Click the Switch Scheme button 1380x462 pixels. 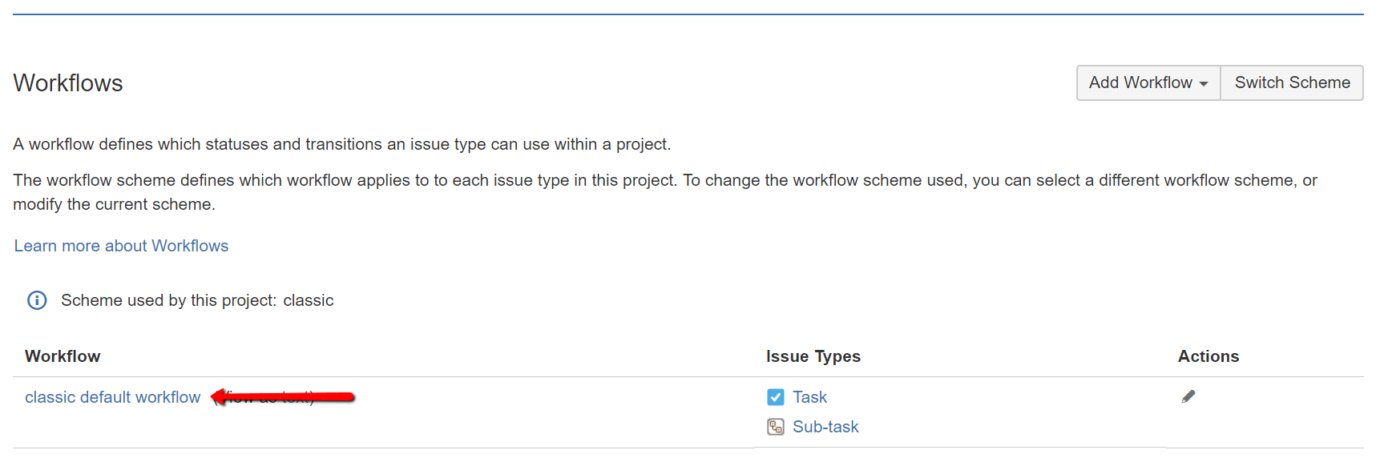point(1292,82)
